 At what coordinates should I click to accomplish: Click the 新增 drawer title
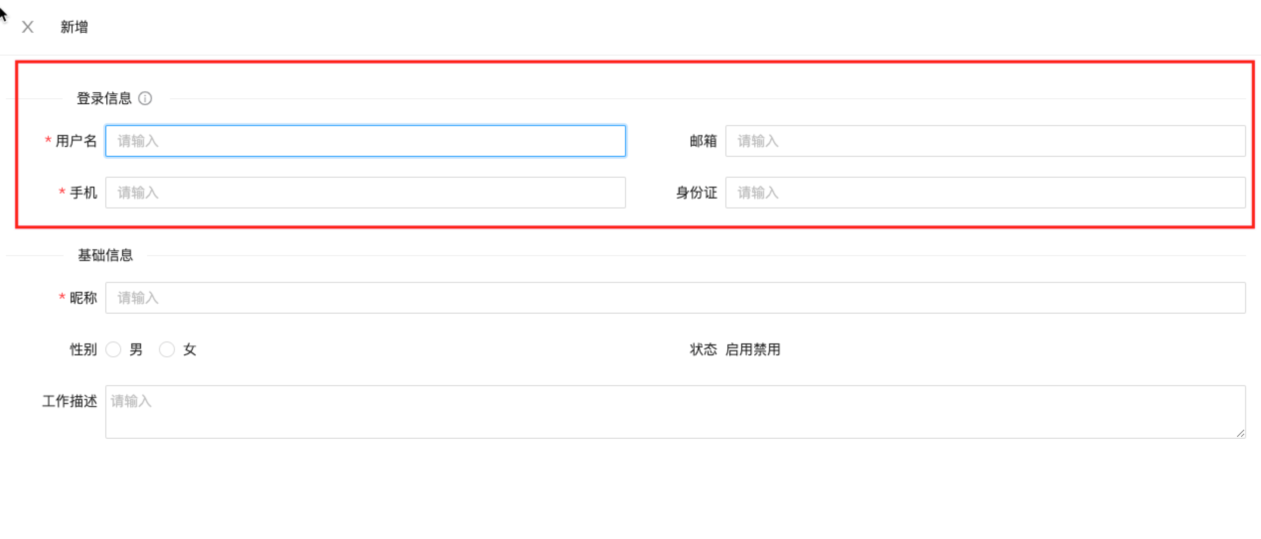tap(74, 27)
